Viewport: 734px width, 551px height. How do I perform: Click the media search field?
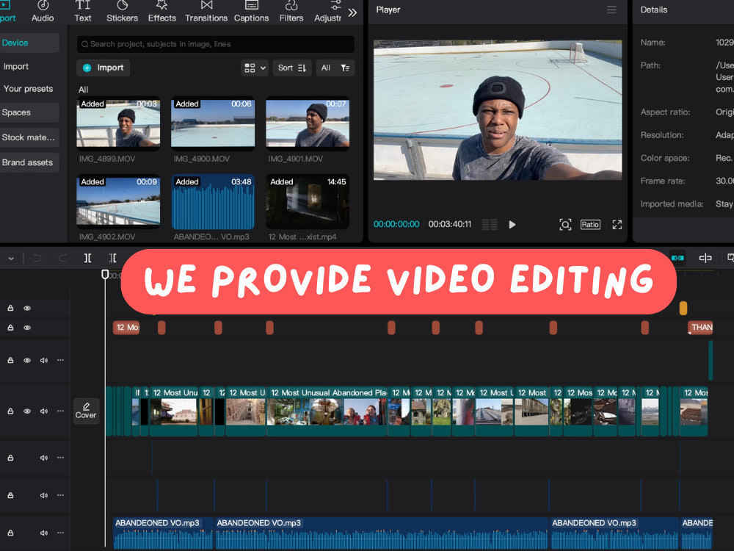pos(215,44)
